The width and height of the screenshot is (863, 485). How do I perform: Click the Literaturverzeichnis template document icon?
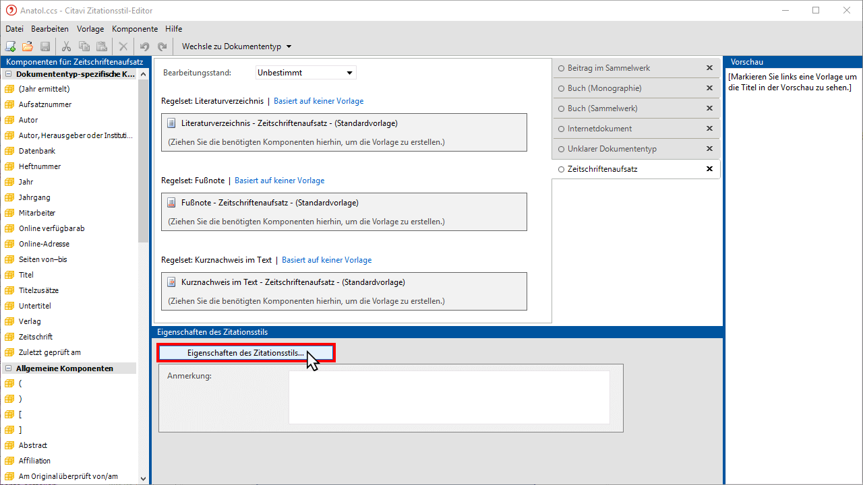(171, 123)
